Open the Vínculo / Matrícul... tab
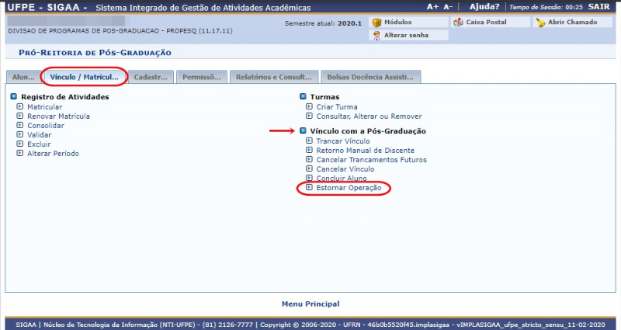The height and width of the screenshot is (330, 621). (x=84, y=78)
